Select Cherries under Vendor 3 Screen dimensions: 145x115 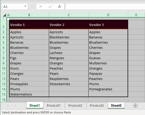tap(108, 48)
